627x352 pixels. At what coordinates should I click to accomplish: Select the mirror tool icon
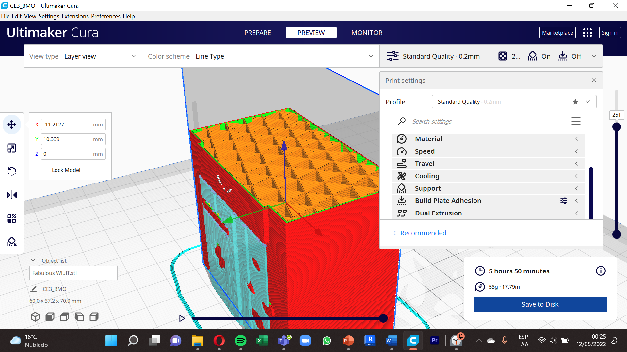click(12, 195)
